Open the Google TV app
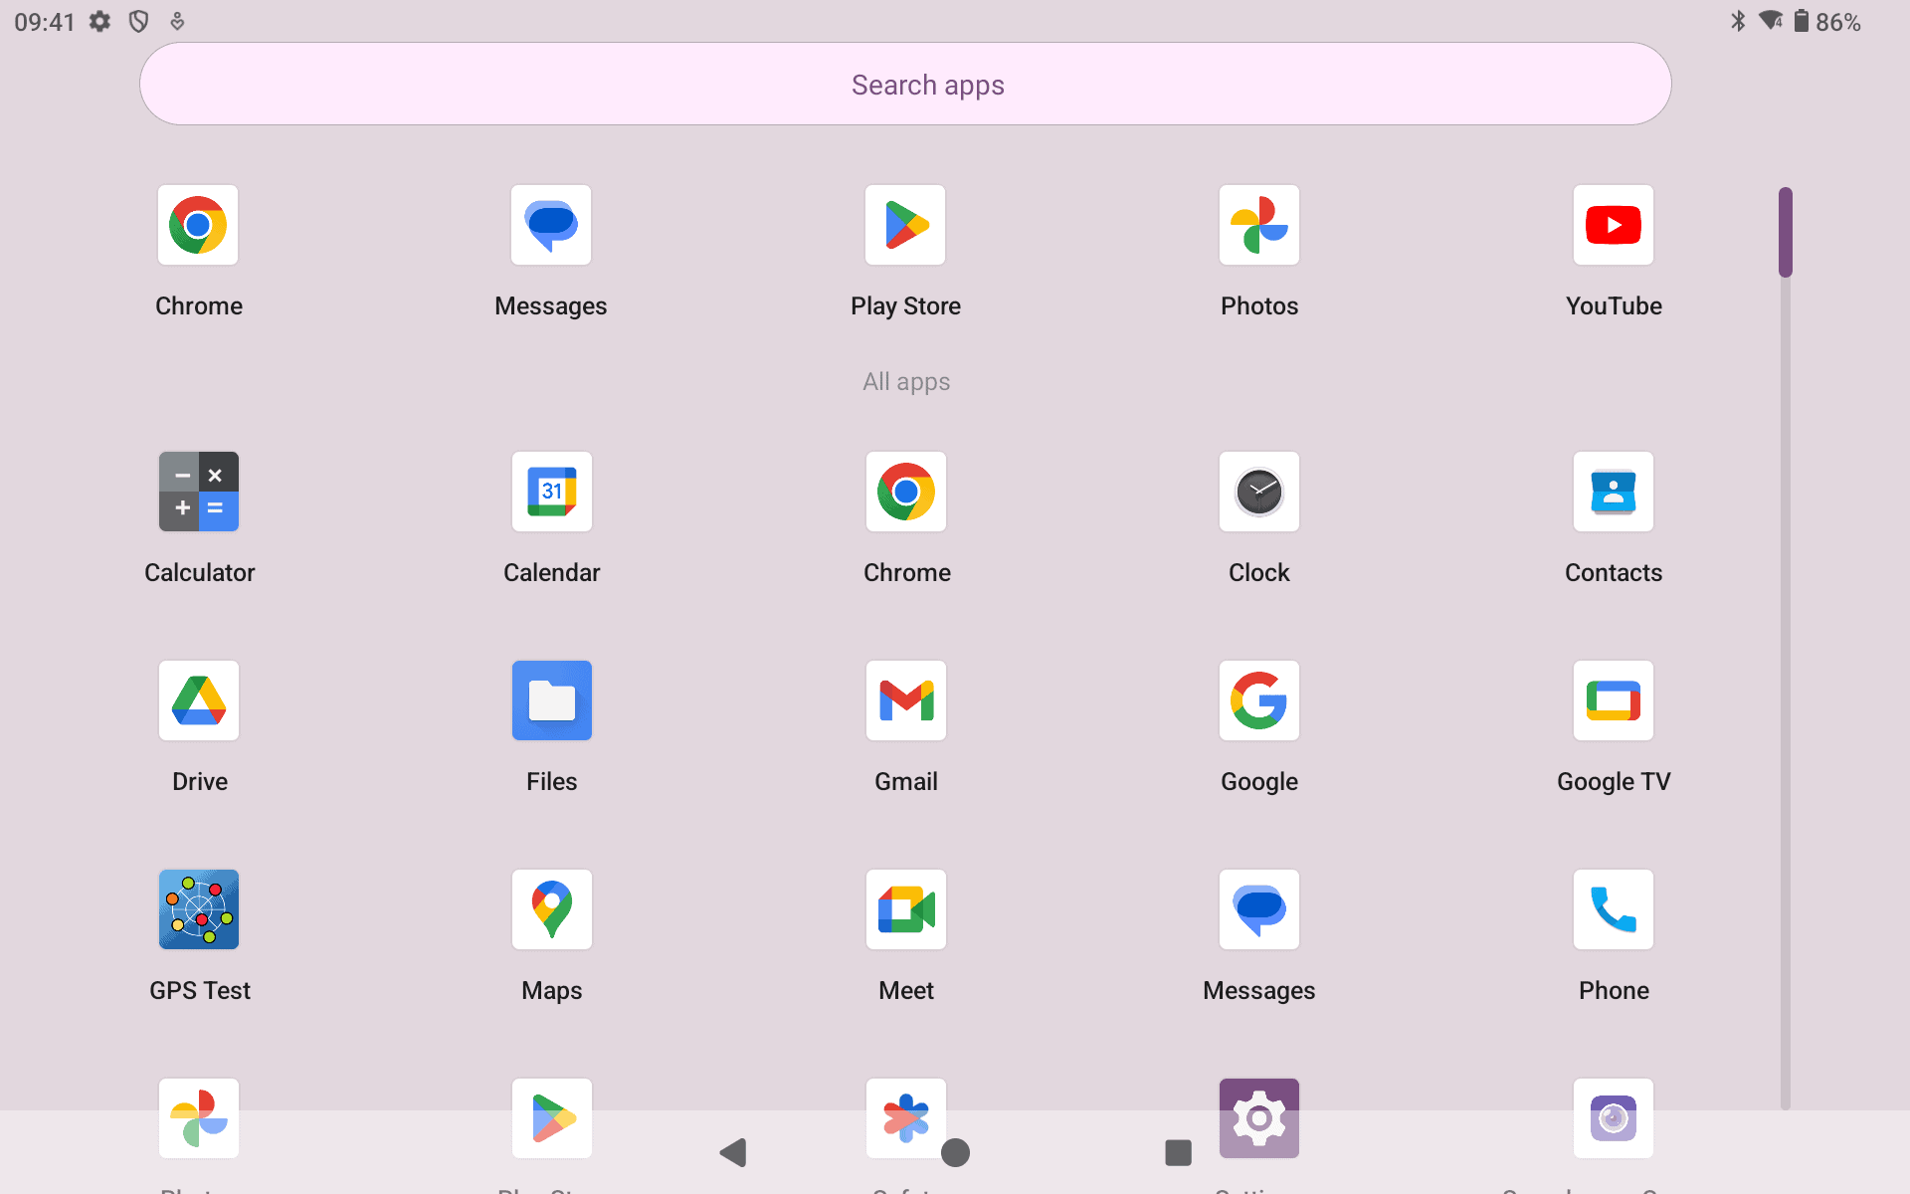The image size is (1910, 1194). pos(1614,700)
